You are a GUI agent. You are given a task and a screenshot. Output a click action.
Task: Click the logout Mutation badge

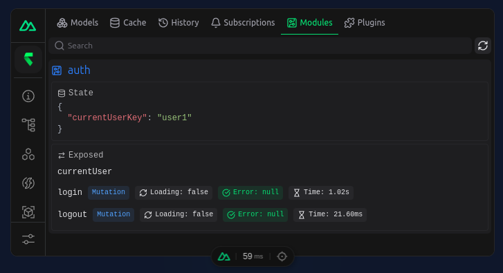[x=113, y=214]
